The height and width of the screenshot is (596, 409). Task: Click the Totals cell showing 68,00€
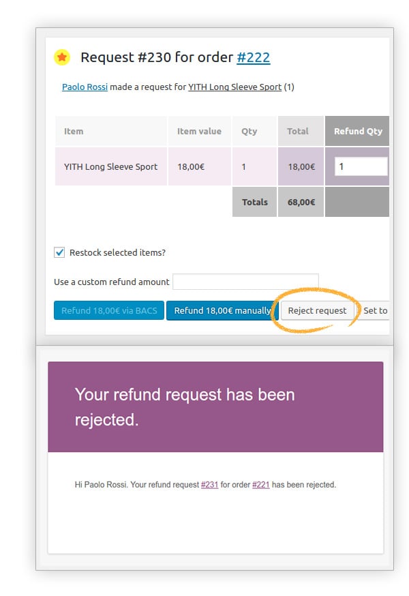pos(300,202)
